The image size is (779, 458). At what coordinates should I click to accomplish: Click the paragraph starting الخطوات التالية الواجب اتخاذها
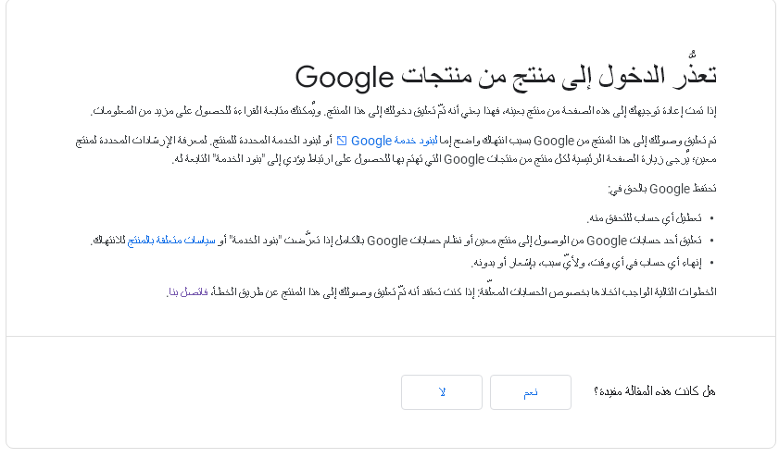pos(442,291)
